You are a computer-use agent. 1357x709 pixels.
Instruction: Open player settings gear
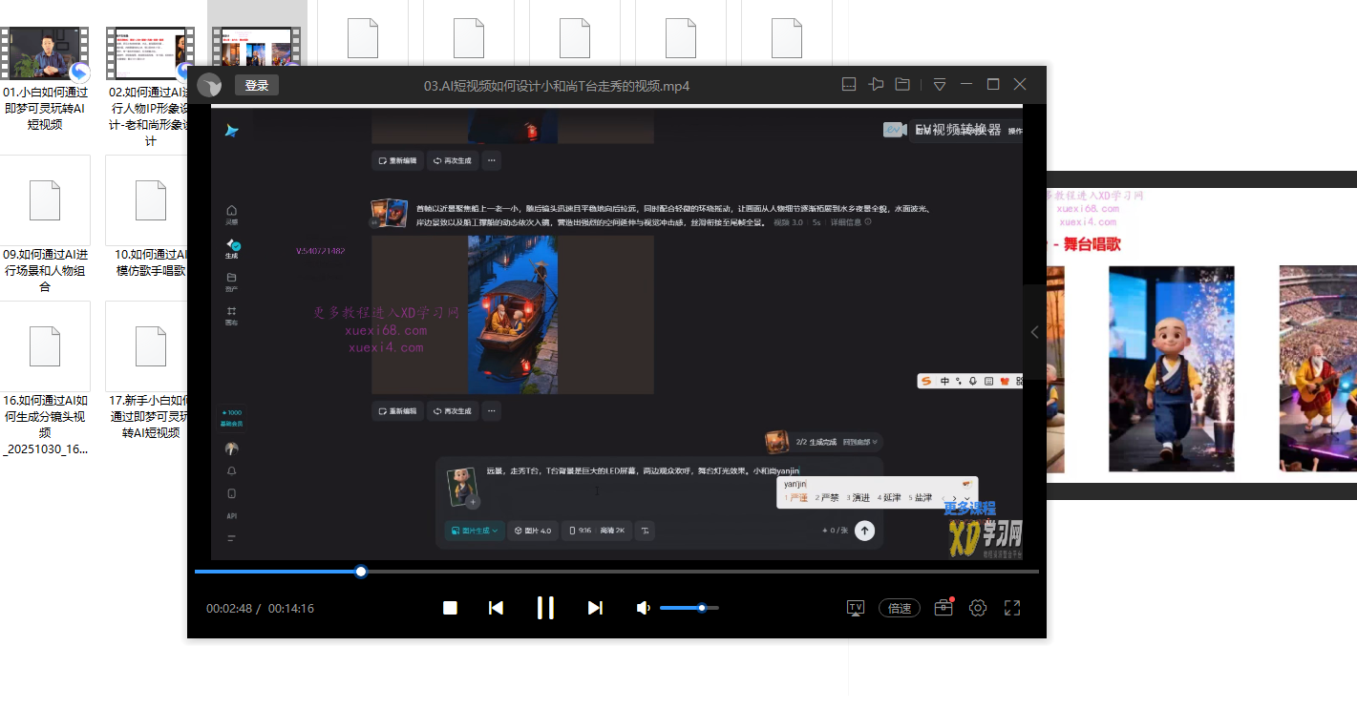[x=978, y=608]
